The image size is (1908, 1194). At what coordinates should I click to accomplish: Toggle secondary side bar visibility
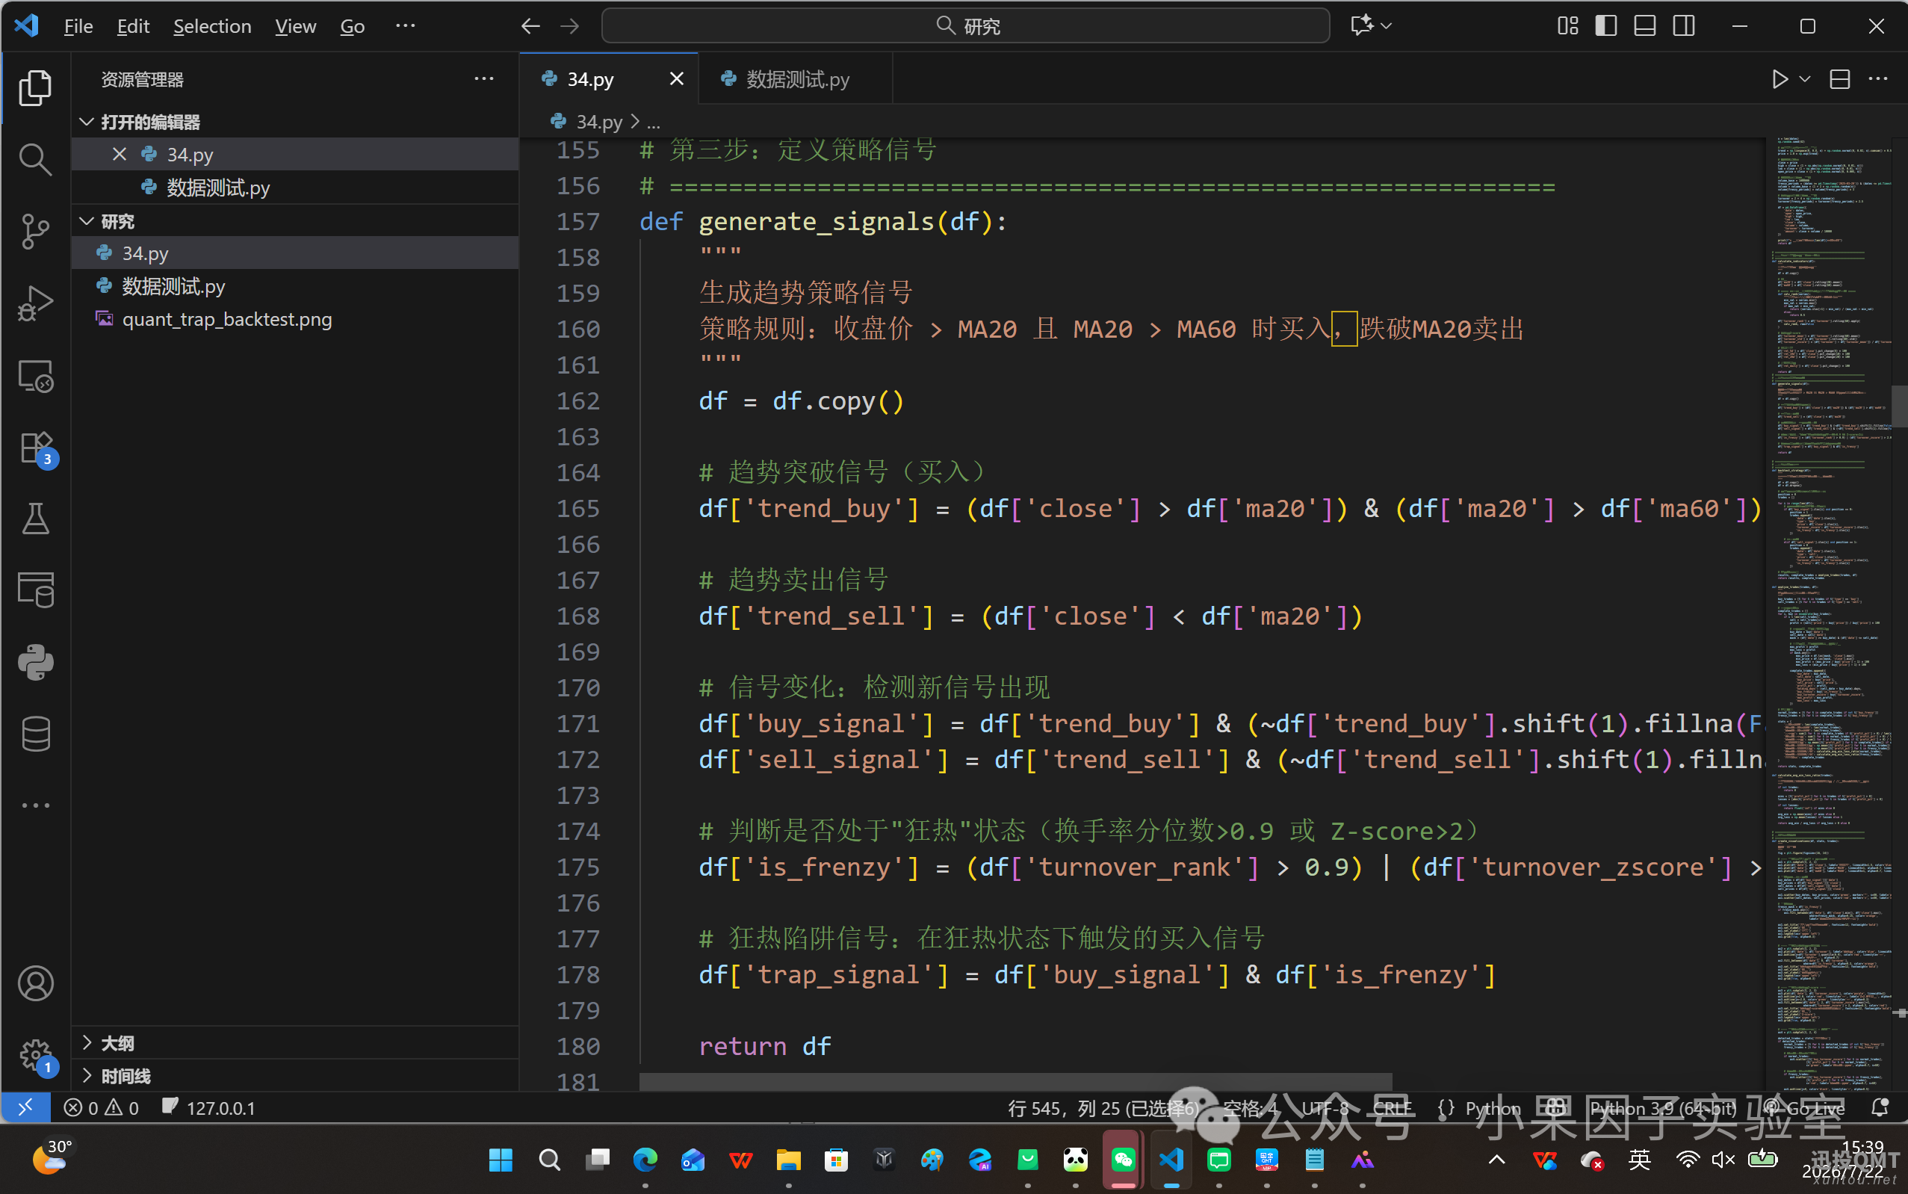click(x=1684, y=26)
